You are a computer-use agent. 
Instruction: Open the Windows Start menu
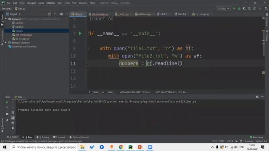(x=5, y=147)
